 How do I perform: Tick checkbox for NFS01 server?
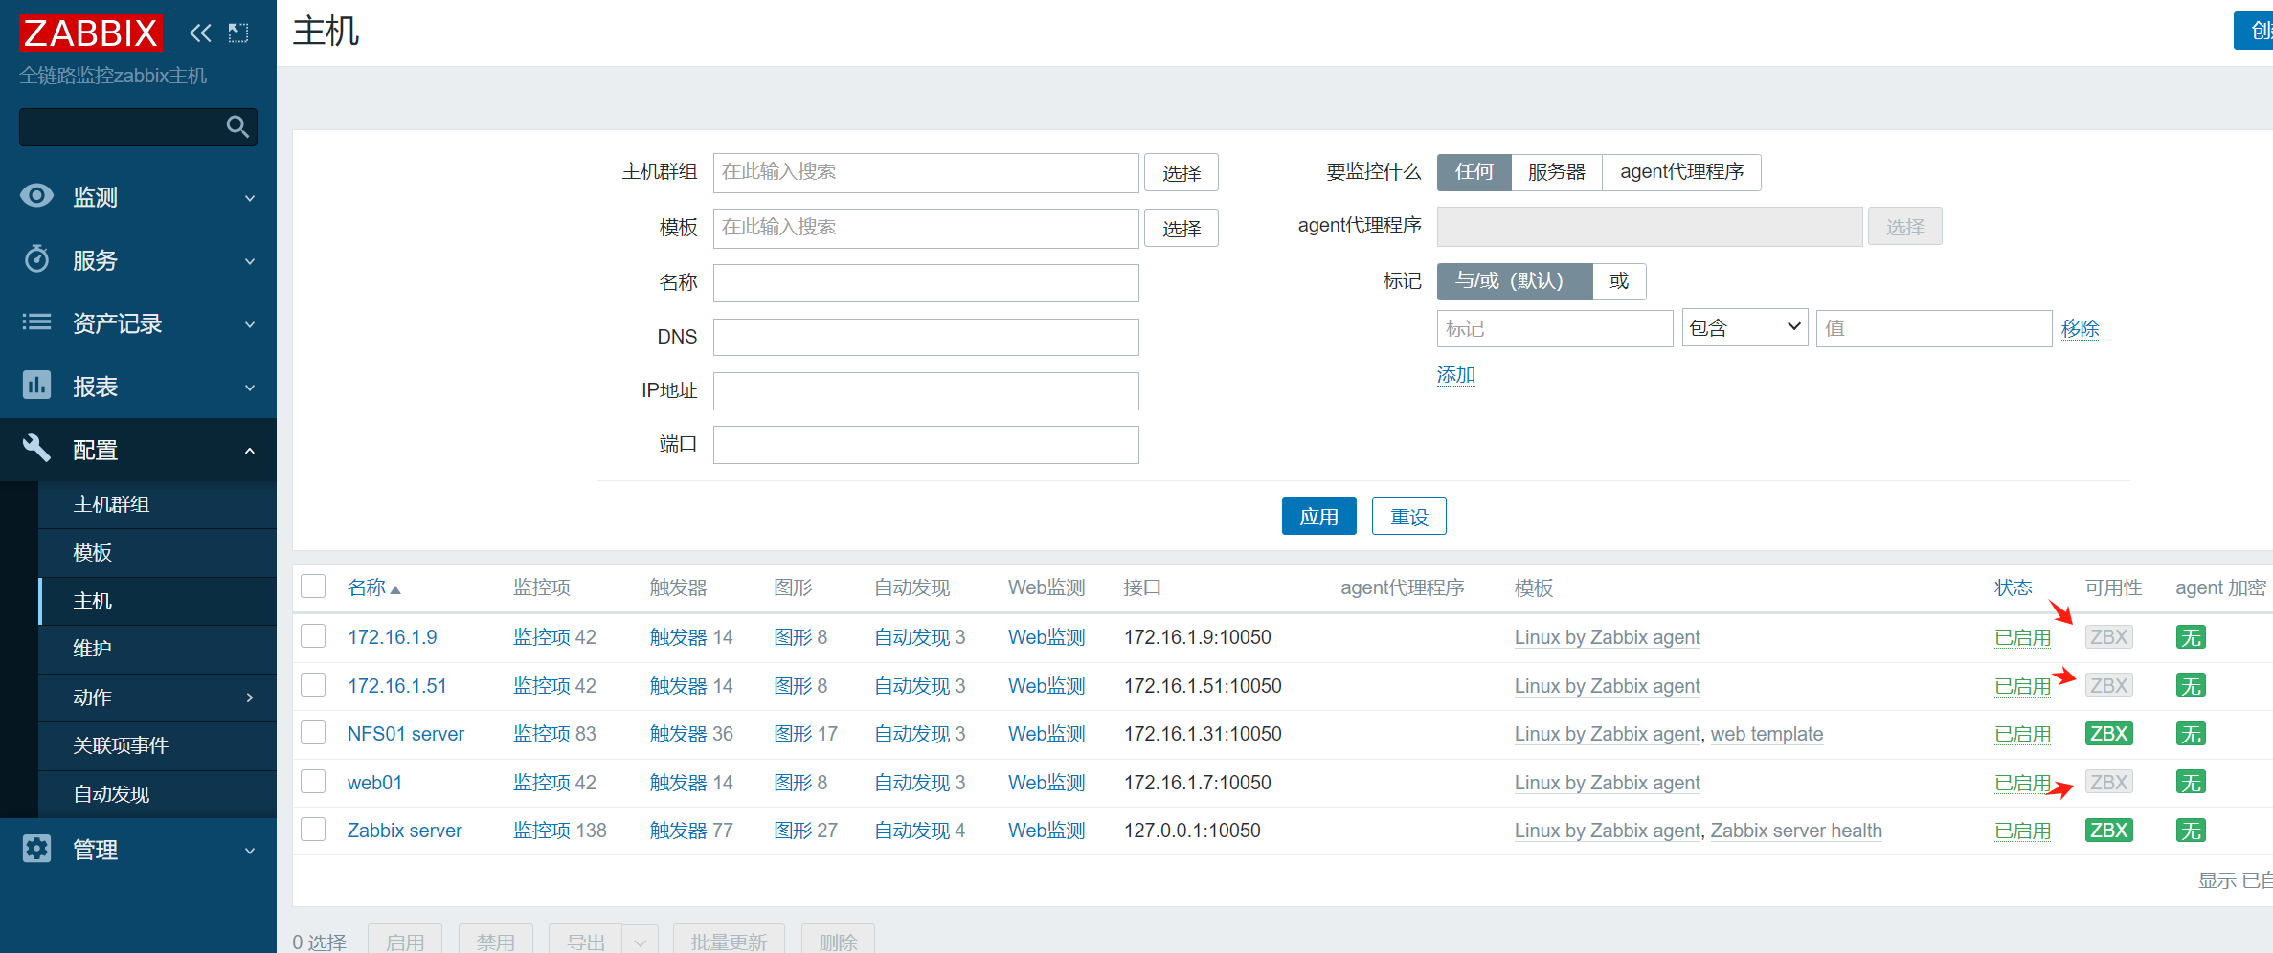[313, 733]
